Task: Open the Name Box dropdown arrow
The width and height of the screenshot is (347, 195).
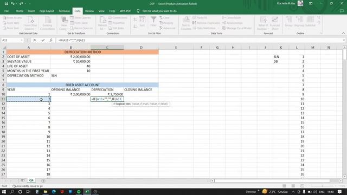Action: 22,40
